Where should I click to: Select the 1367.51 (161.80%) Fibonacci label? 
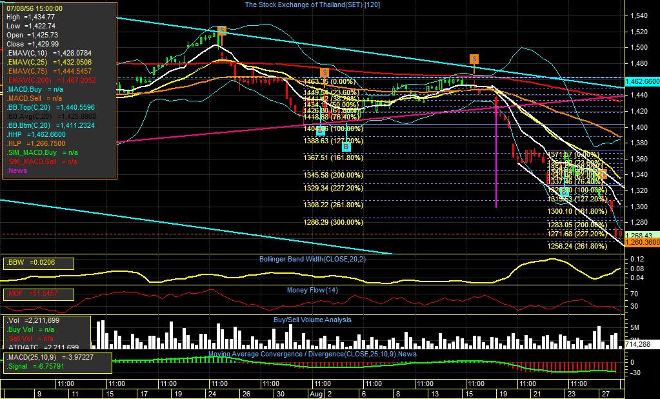pyautogui.click(x=333, y=158)
